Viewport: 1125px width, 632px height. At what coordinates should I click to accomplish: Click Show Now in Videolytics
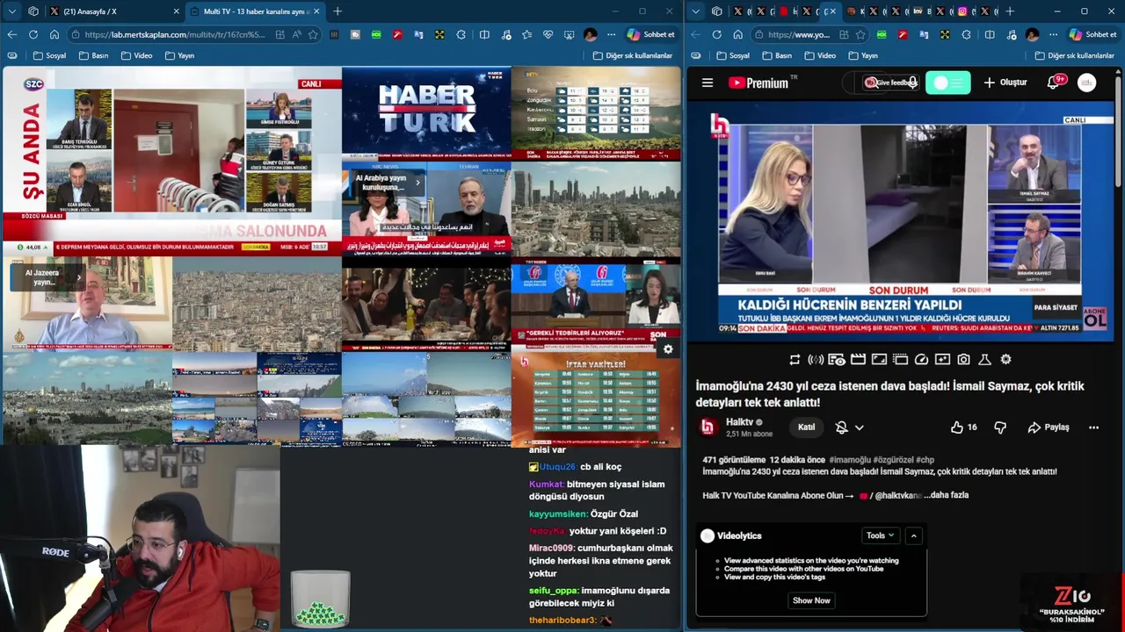pyautogui.click(x=811, y=600)
